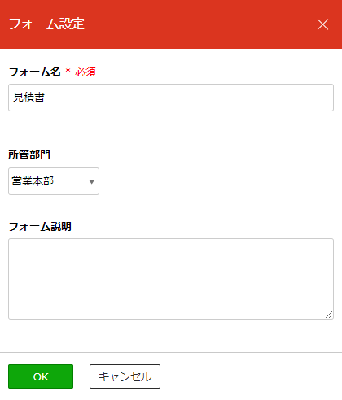Click the resize grip of フォーム説明 textarea
The width and height of the screenshot is (342, 400).
click(x=329, y=315)
